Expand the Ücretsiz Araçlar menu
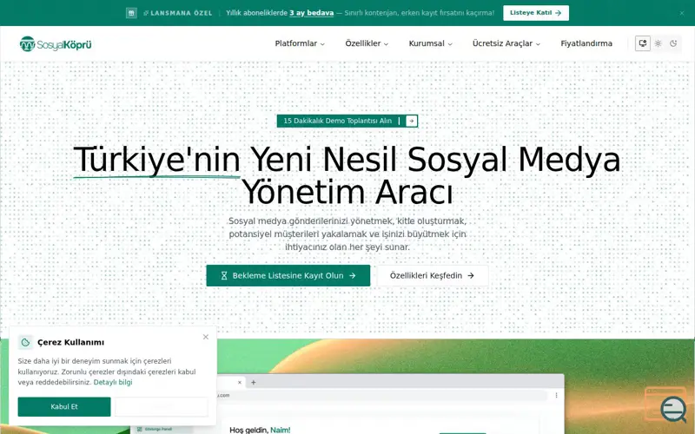Screen dimensions: 695x434 [506, 43]
